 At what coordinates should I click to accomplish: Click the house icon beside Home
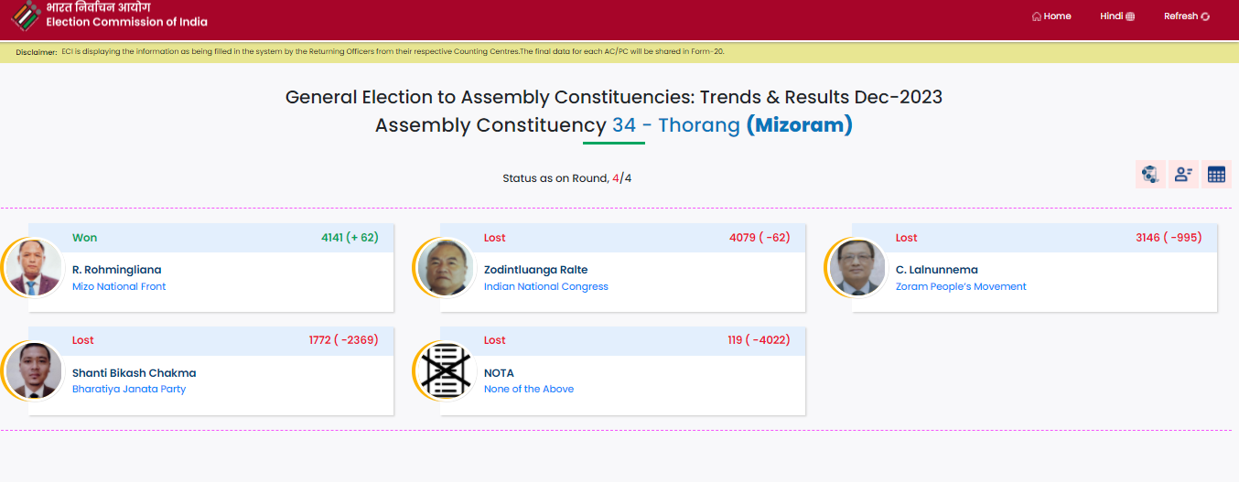click(x=1036, y=16)
